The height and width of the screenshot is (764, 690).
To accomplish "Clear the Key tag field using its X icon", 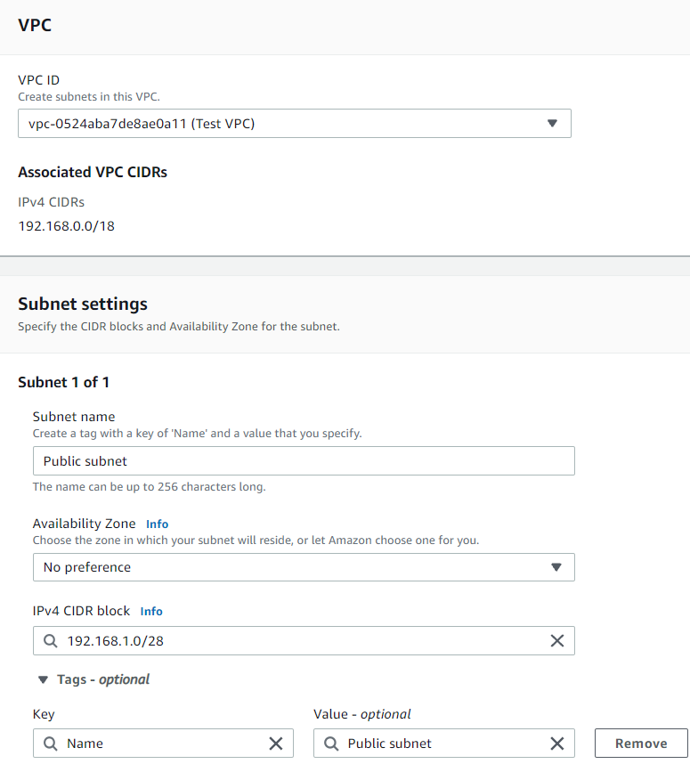I will click(x=276, y=743).
